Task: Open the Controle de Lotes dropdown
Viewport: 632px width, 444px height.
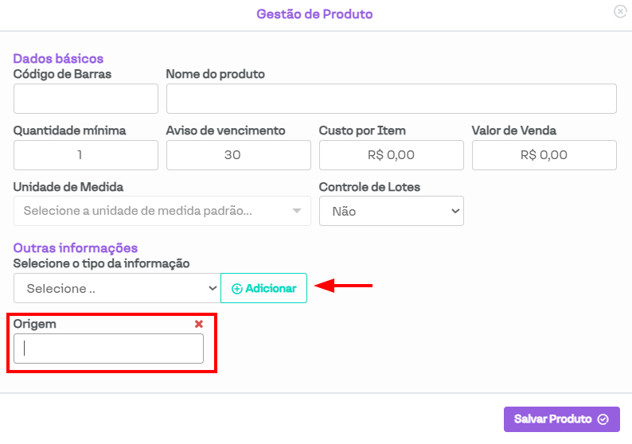Action: tap(391, 211)
